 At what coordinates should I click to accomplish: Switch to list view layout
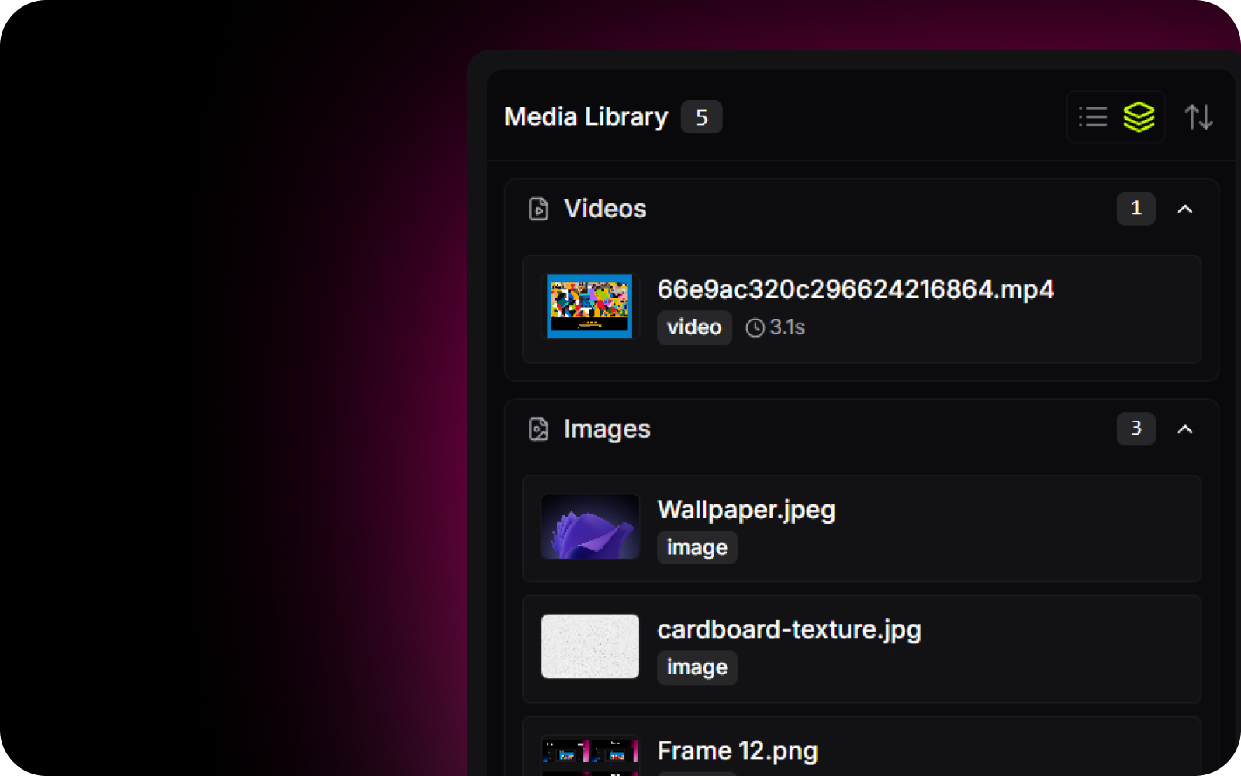[1093, 117]
